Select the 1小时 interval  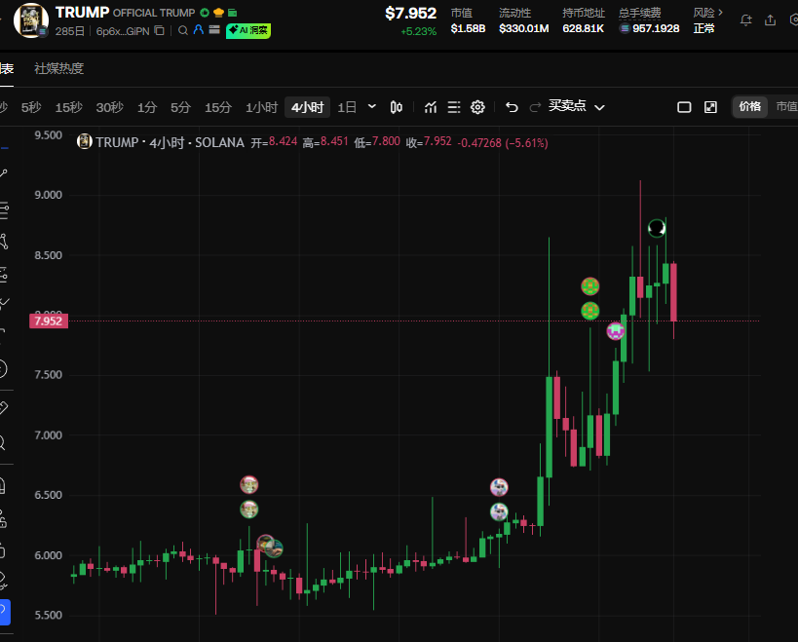[x=261, y=107]
